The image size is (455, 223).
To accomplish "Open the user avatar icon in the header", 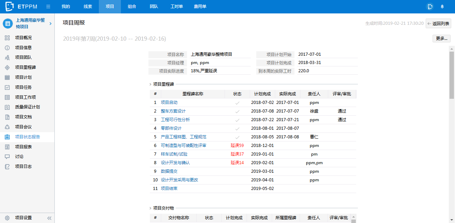I will 430,7.
